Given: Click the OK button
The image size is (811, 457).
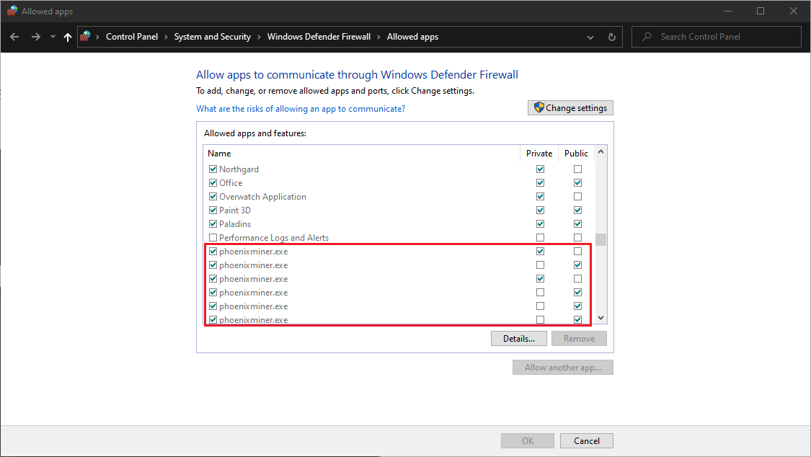Looking at the screenshot, I should click(528, 441).
